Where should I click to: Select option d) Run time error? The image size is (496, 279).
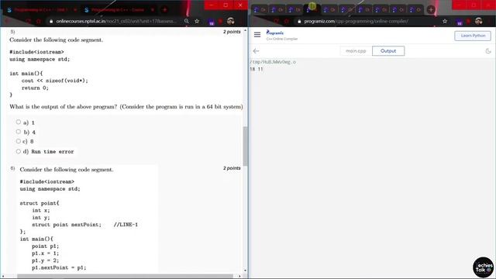(19, 151)
